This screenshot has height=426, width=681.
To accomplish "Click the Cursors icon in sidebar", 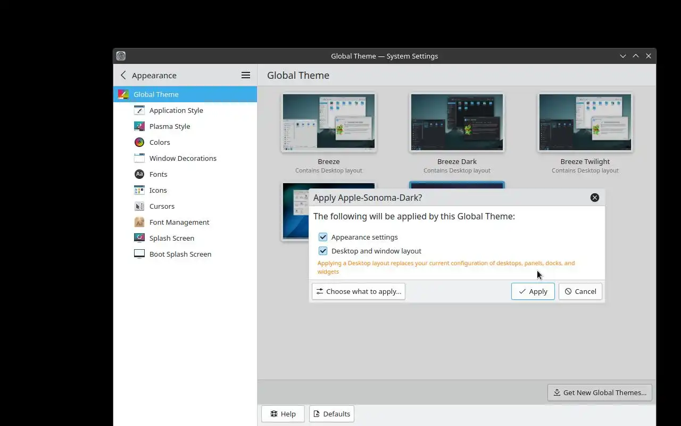I will 139,206.
